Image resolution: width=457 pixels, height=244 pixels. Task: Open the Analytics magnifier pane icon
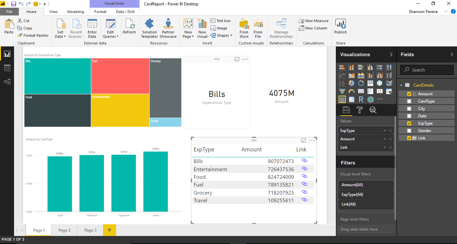373,110
